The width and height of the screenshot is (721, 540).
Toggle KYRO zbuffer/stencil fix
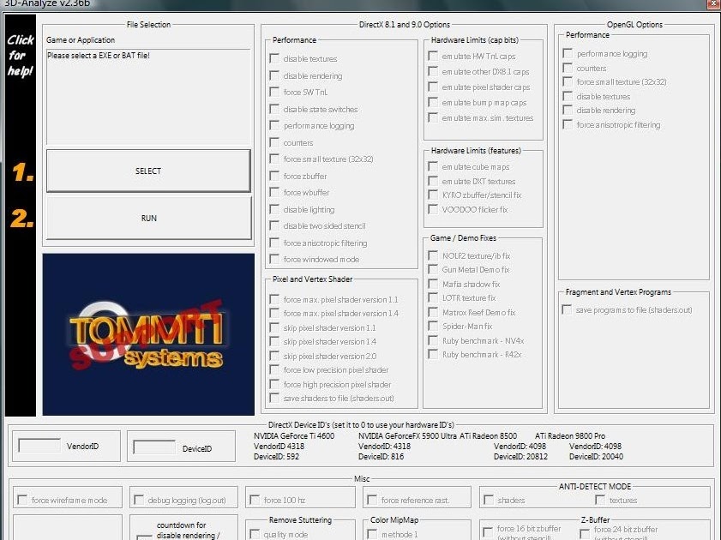[x=433, y=195]
